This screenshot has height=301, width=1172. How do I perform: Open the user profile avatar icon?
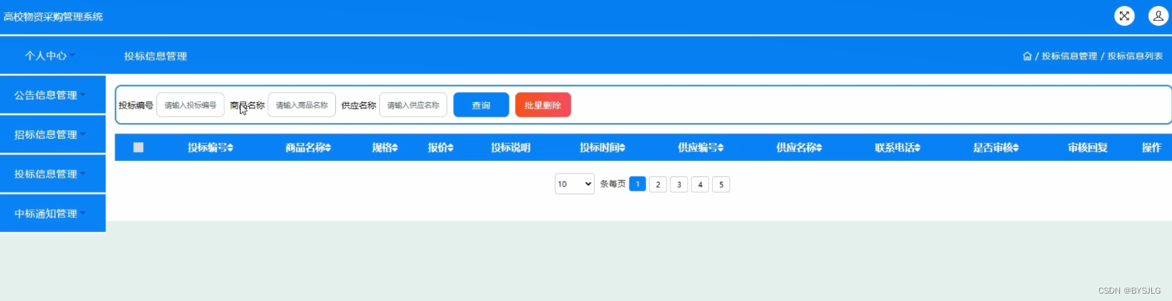pos(1159,16)
